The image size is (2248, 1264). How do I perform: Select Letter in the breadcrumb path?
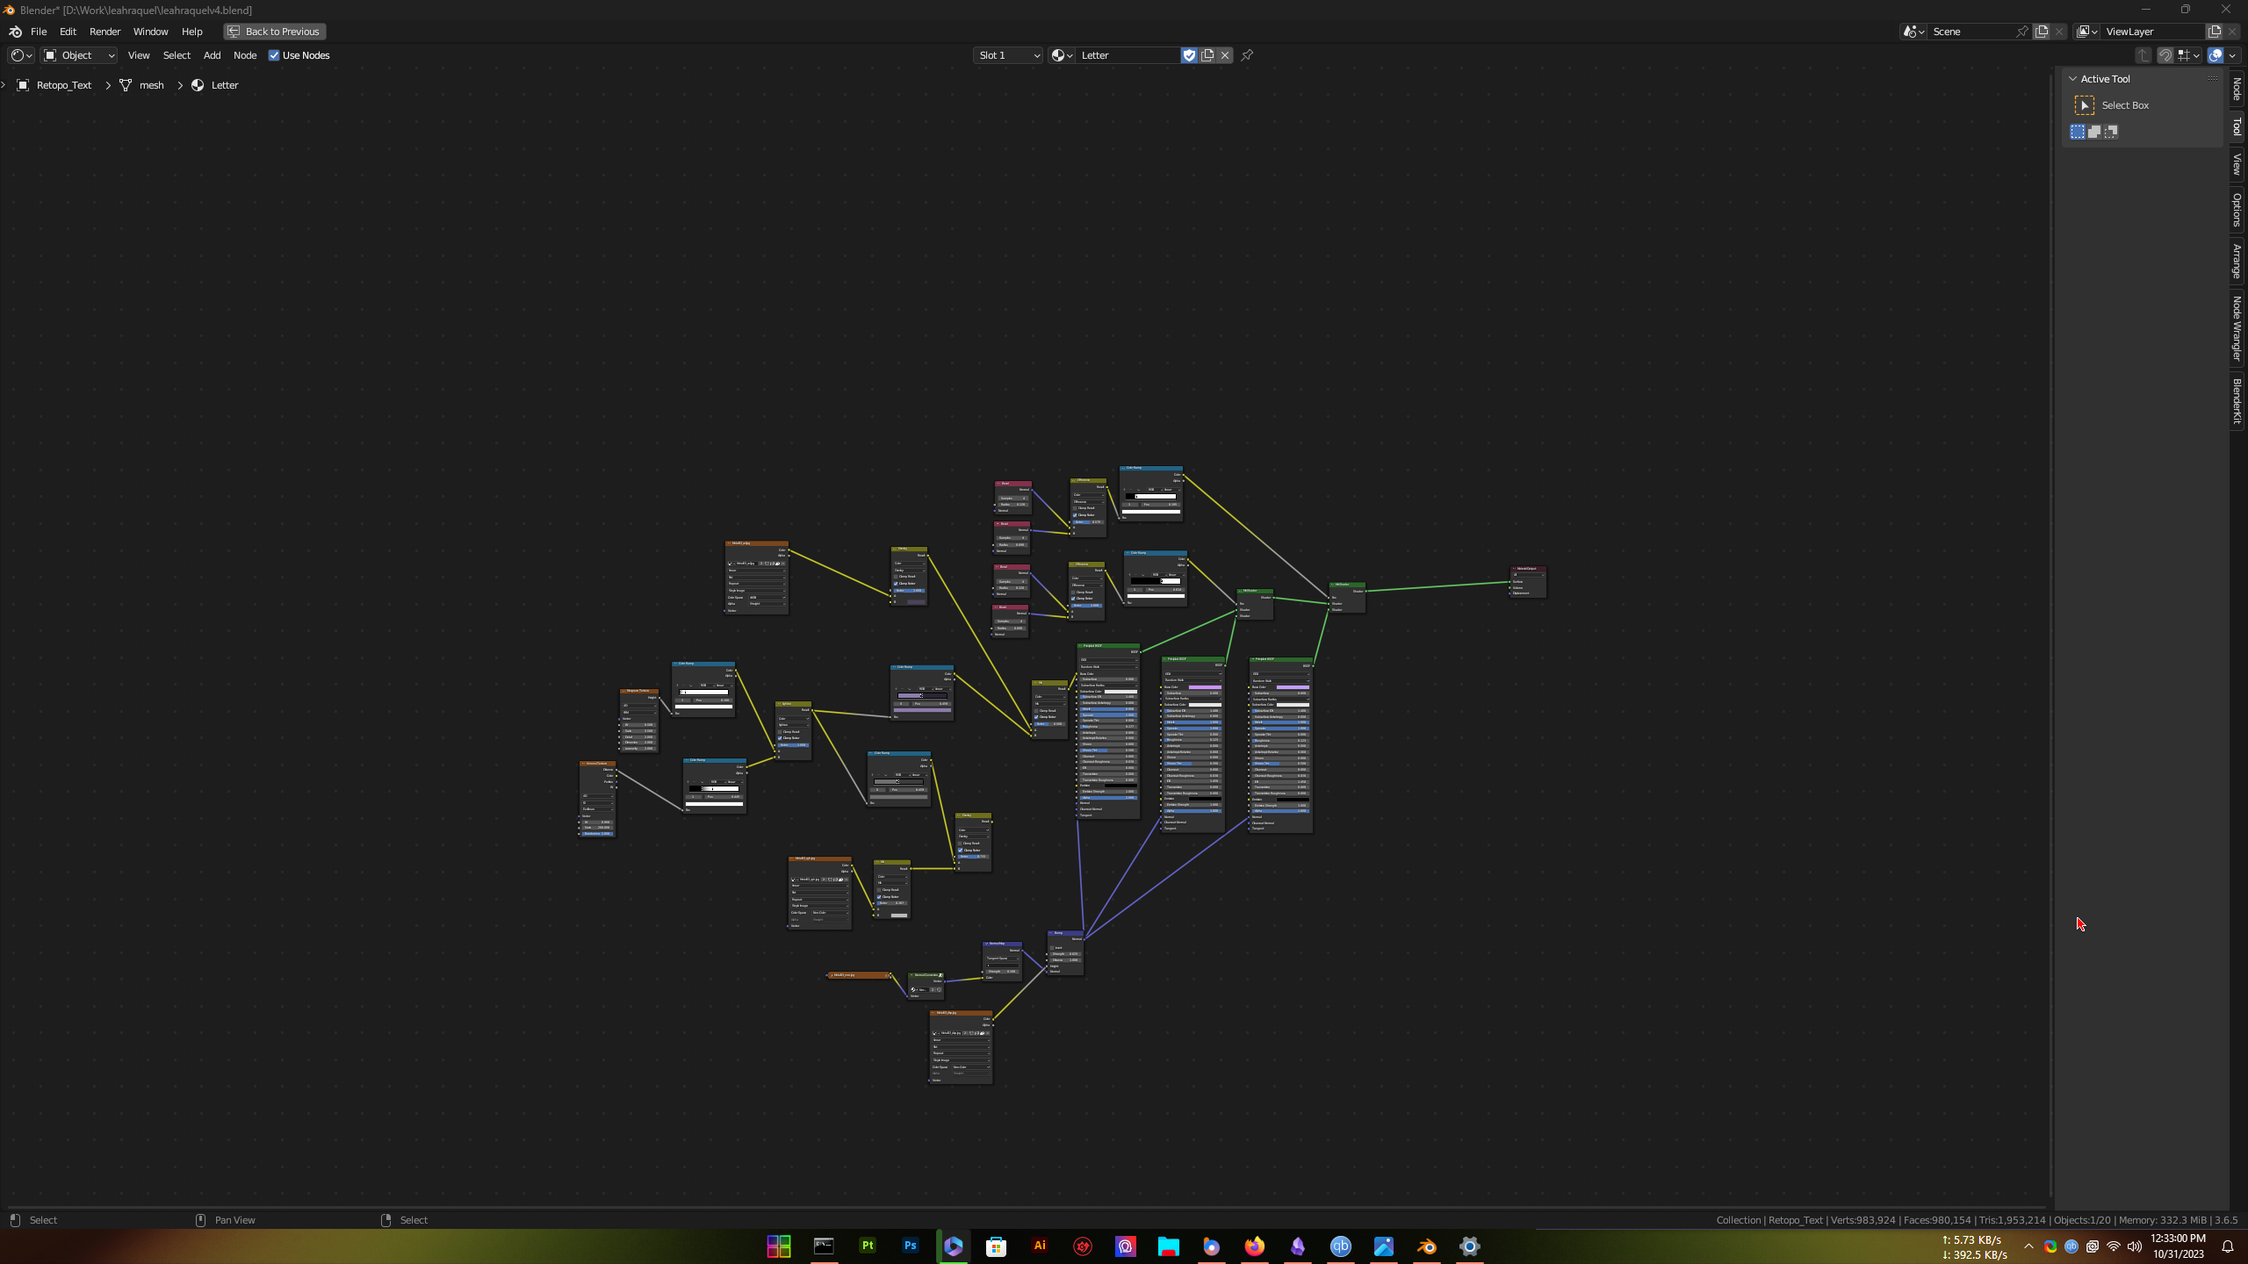[x=225, y=85]
